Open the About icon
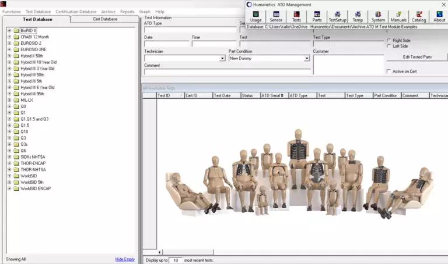This screenshot has height=264, width=448. (x=439, y=16)
